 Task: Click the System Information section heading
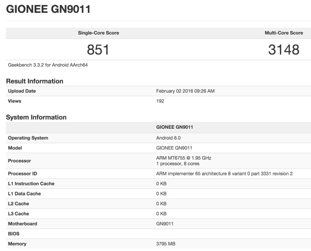(x=36, y=117)
